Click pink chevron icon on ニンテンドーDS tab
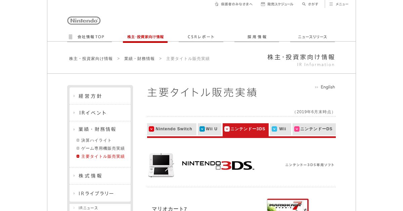The height and width of the screenshot is (211, 403). (x=297, y=129)
